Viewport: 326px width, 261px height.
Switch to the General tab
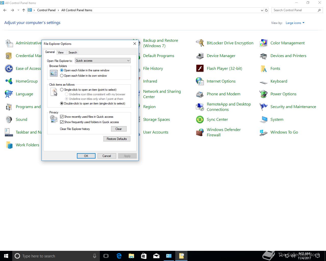50,52
